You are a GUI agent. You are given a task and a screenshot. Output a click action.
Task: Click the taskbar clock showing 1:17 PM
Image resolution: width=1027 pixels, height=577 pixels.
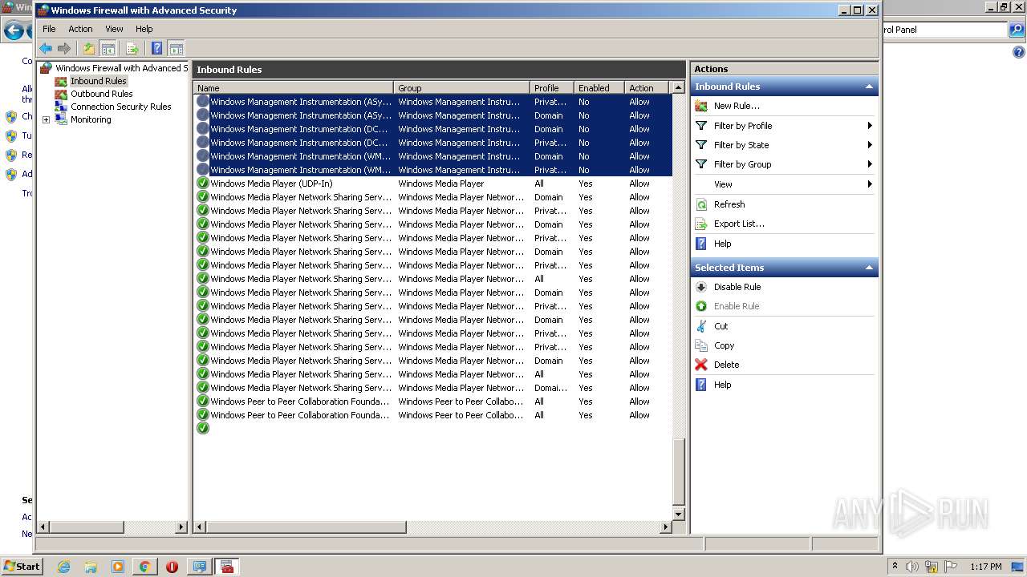tap(986, 567)
